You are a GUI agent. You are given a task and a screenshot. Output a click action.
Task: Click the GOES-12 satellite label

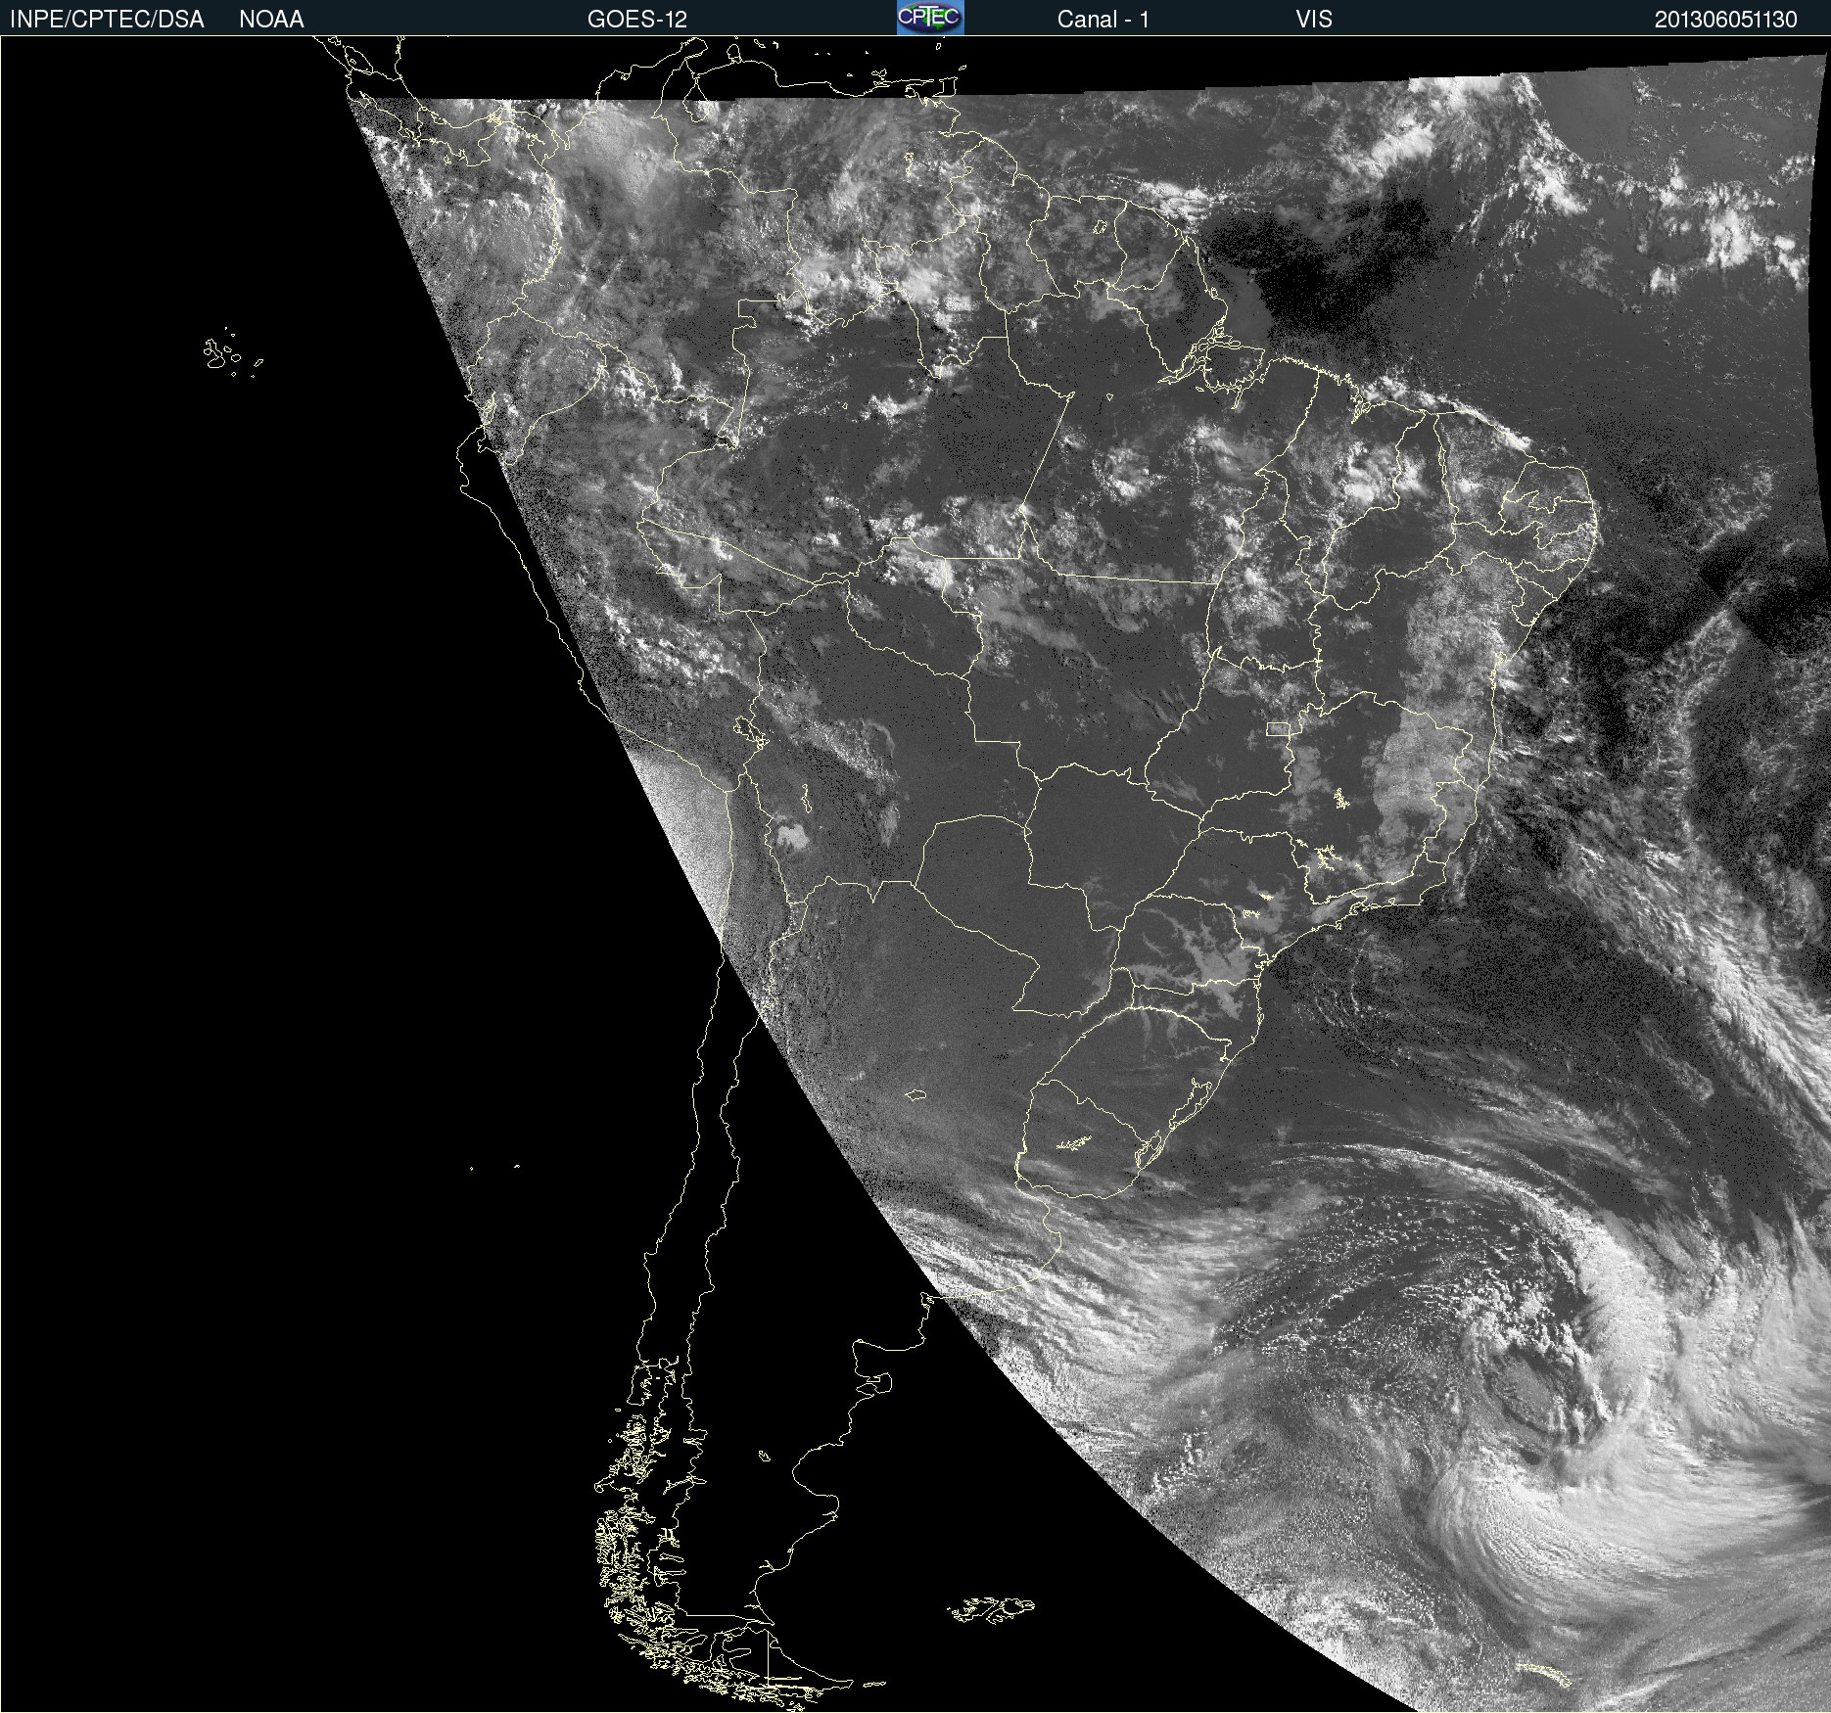(x=637, y=20)
